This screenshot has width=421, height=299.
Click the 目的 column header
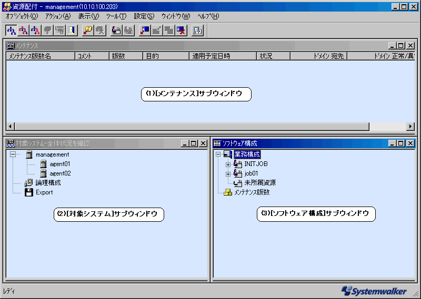[166, 56]
